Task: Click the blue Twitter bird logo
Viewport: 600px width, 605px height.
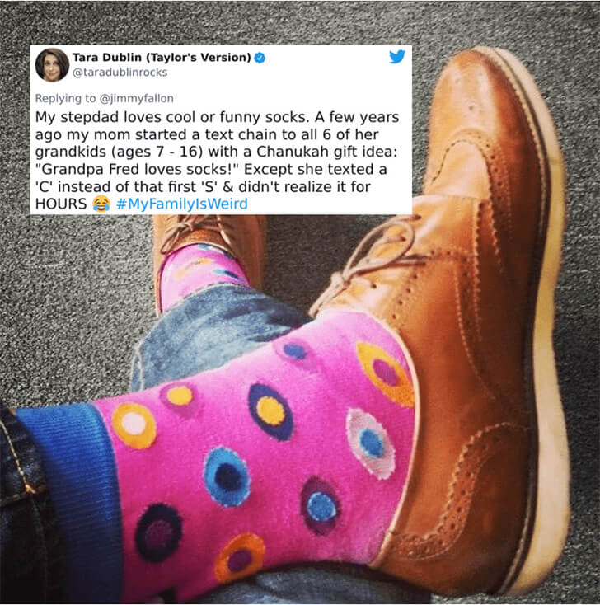Action: [397, 56]
